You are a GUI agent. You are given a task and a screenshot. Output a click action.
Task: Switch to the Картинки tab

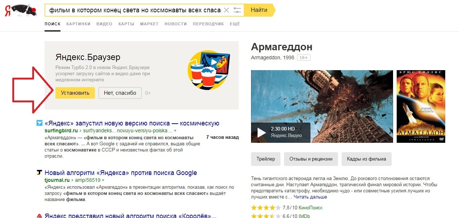click(x=78, y=24)
